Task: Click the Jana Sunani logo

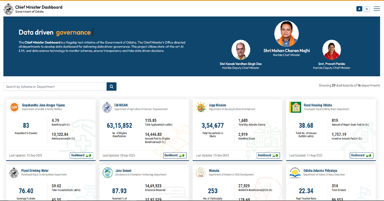Action: [x=107, y=173]
